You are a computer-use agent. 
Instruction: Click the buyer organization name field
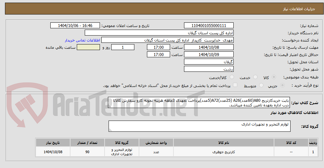(159, 33)
